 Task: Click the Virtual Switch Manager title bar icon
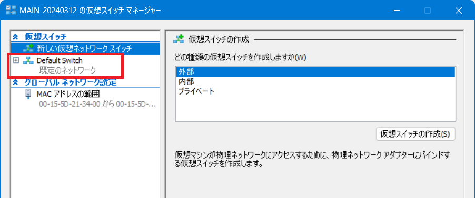[x=11, y=11]
